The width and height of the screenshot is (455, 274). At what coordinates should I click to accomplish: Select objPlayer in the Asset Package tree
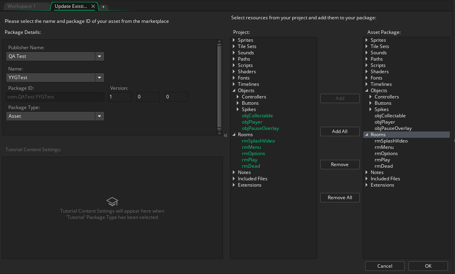pos(385,122)
